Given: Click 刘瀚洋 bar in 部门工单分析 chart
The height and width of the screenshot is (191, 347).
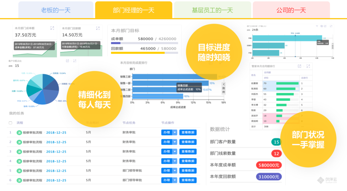Looking at the screenshot, I should point(269,46).
